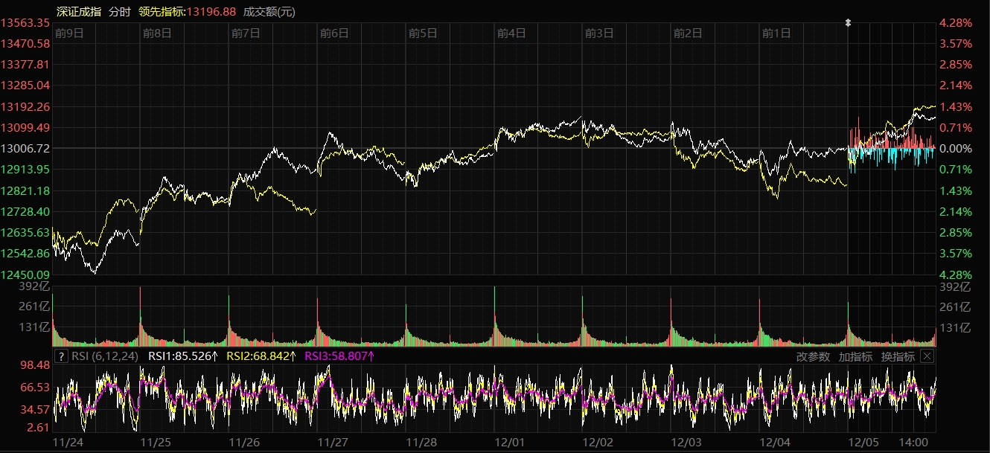The height and width of the screenshot is (453, 990).
Task: Select the 分时 chart mode label
Action: (x=119, y=11)
